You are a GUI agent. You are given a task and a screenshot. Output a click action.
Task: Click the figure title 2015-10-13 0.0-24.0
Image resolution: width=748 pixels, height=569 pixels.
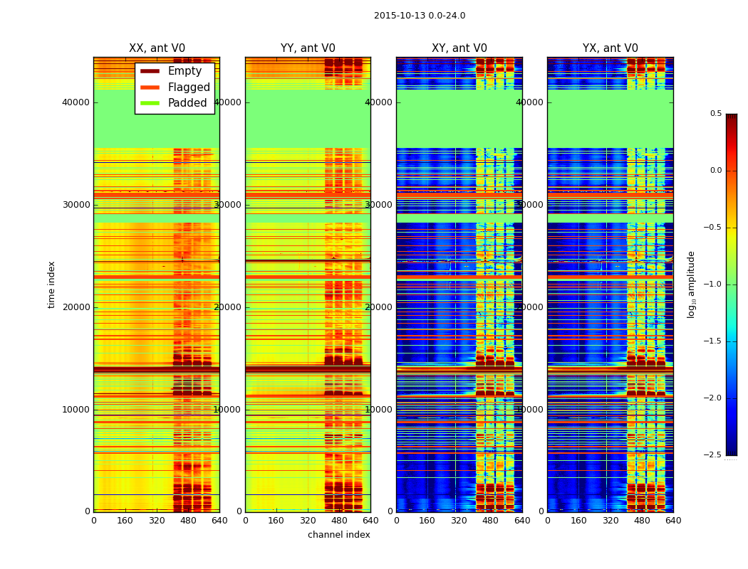(x=420, y=16)
